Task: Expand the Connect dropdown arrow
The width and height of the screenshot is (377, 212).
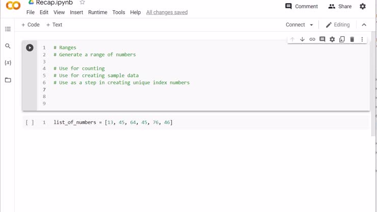Action: [x=311, y=25]
